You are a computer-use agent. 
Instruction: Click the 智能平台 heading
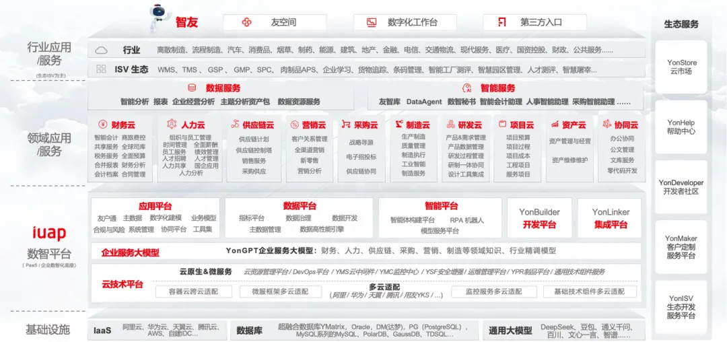(x=441, y=206)
